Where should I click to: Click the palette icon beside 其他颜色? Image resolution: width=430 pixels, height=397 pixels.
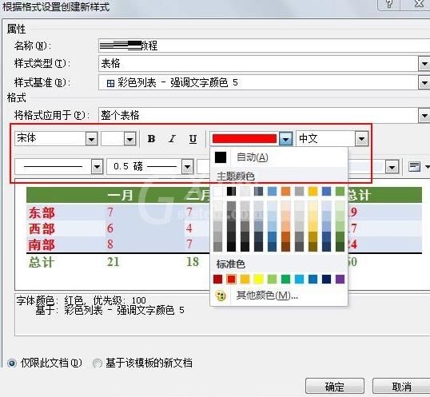point(221,296)
